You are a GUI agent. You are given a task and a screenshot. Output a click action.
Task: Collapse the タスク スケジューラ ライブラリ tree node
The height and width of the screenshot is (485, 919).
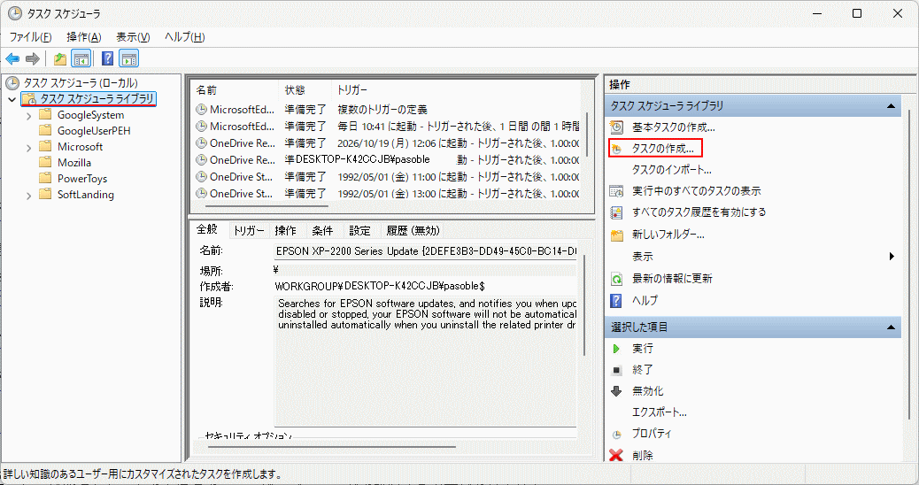(x=12, y=99)
